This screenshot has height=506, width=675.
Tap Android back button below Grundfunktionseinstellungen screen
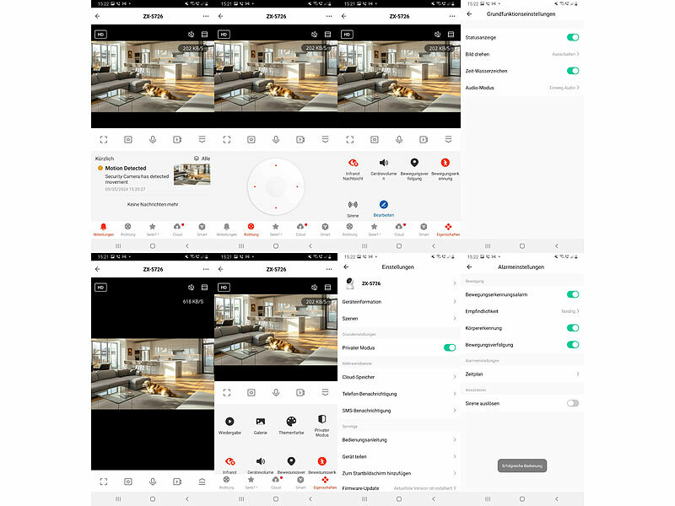[557, 246]
